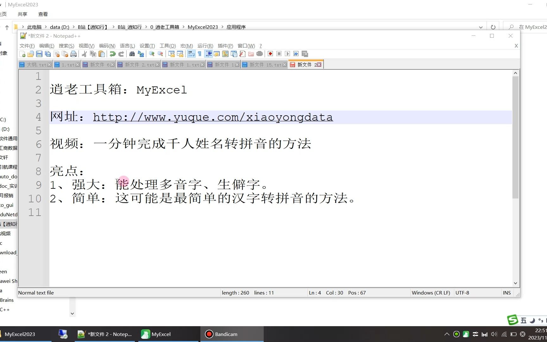Toggle show all characters (¶) display
The height and width of the screenshot is (342, 547).
click(199, 54)
